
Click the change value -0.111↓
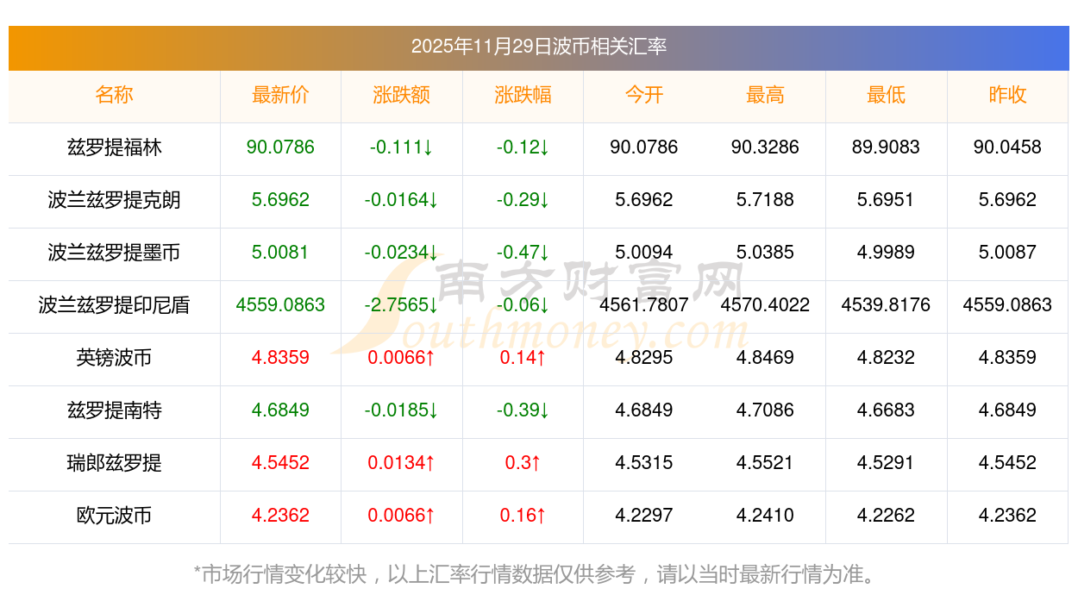402,147
